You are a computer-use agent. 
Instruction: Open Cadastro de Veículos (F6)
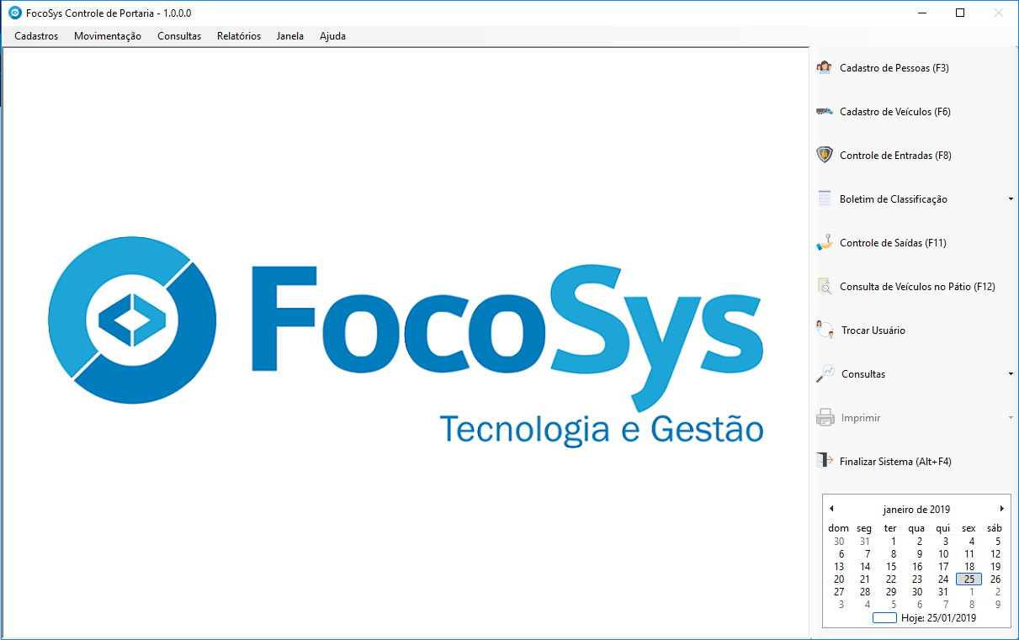895,112
